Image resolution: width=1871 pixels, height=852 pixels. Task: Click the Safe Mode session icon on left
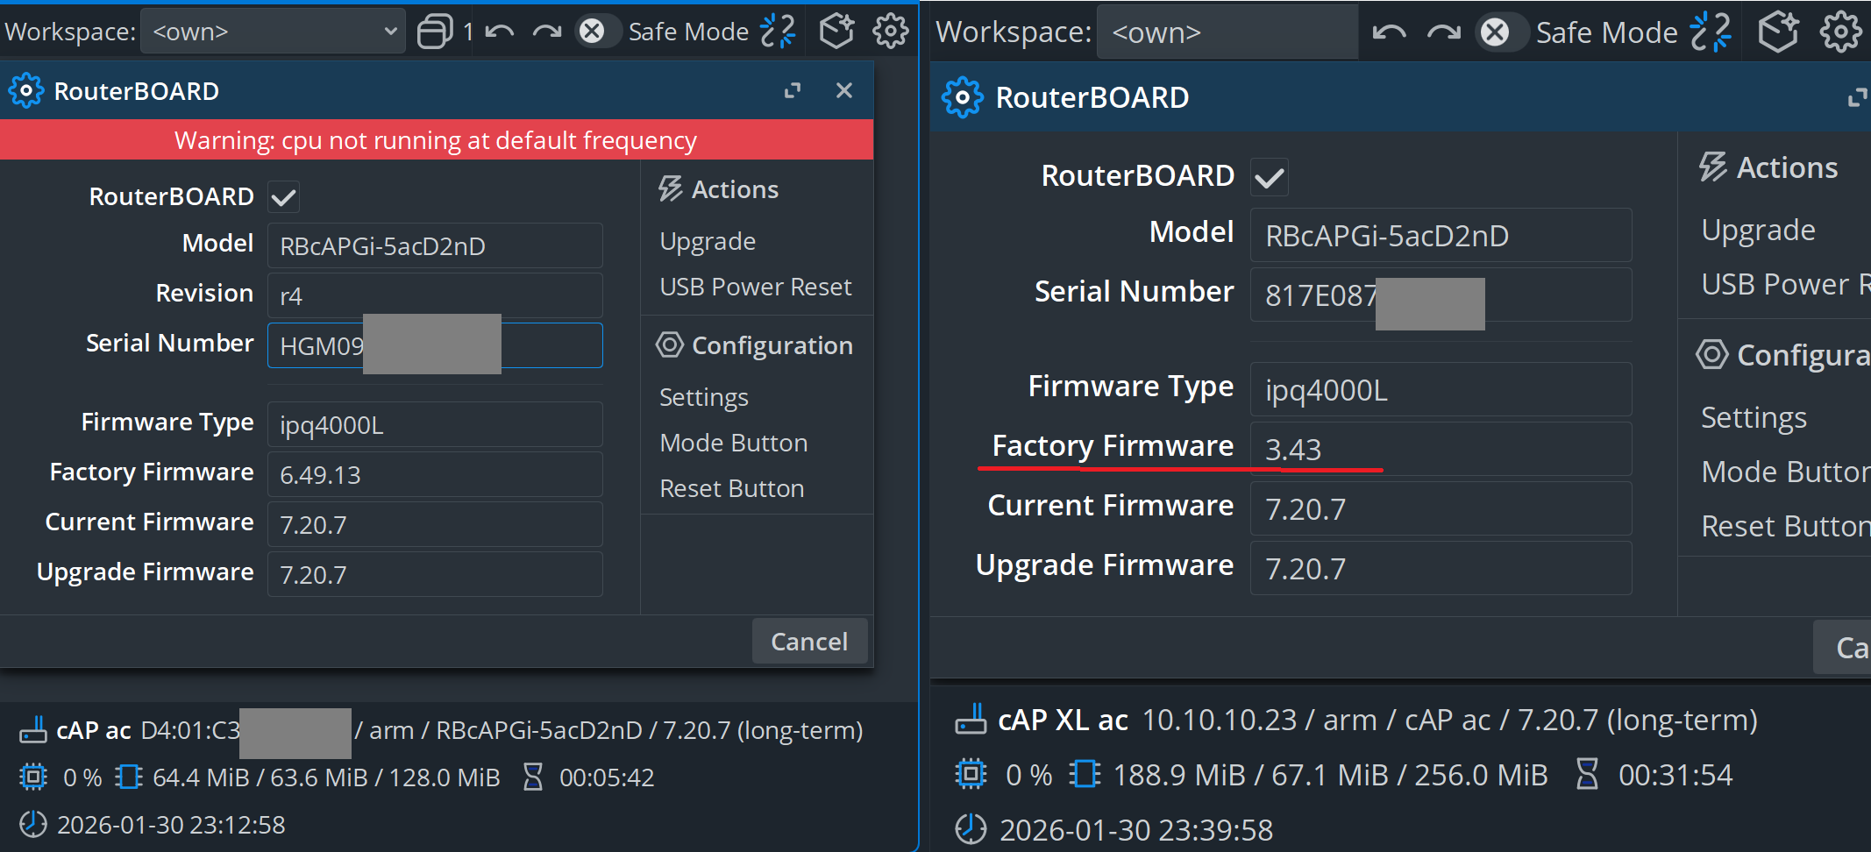(x=778, y=32)
